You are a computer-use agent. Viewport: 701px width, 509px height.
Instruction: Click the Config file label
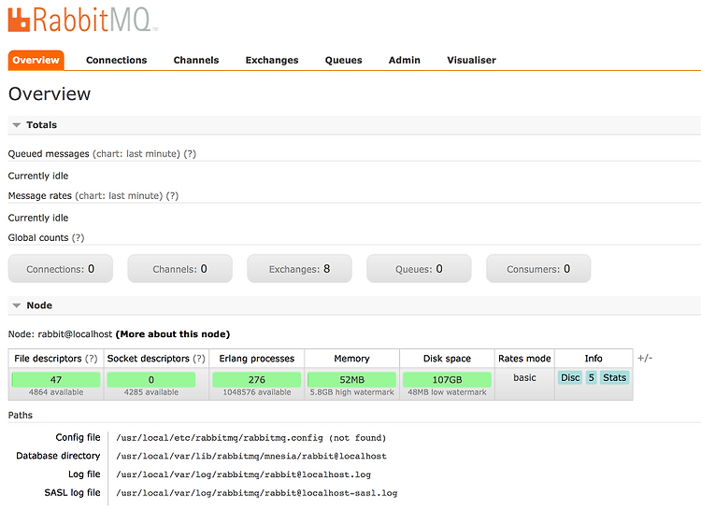tap(78, 437)
